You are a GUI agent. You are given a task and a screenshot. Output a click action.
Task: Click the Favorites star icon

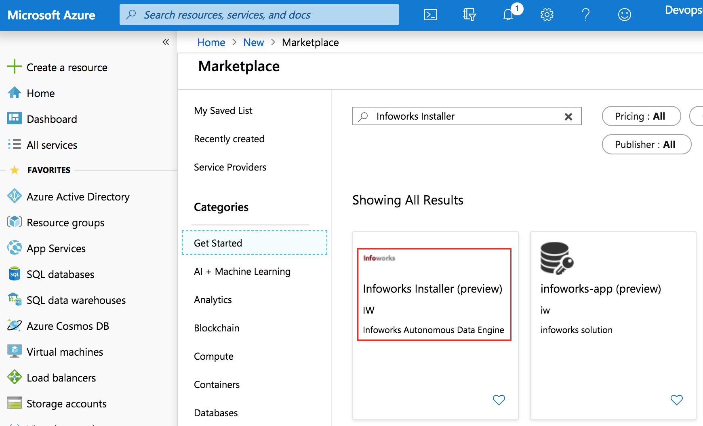click(15, 170)
